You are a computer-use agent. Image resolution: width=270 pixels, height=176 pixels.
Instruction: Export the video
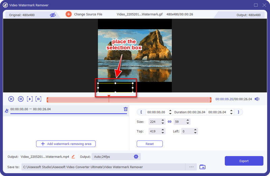[x=244, y=161]
